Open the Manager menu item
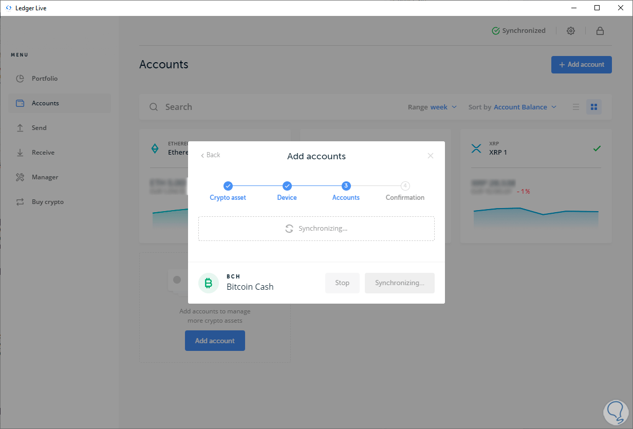 (x=59, y=177)
